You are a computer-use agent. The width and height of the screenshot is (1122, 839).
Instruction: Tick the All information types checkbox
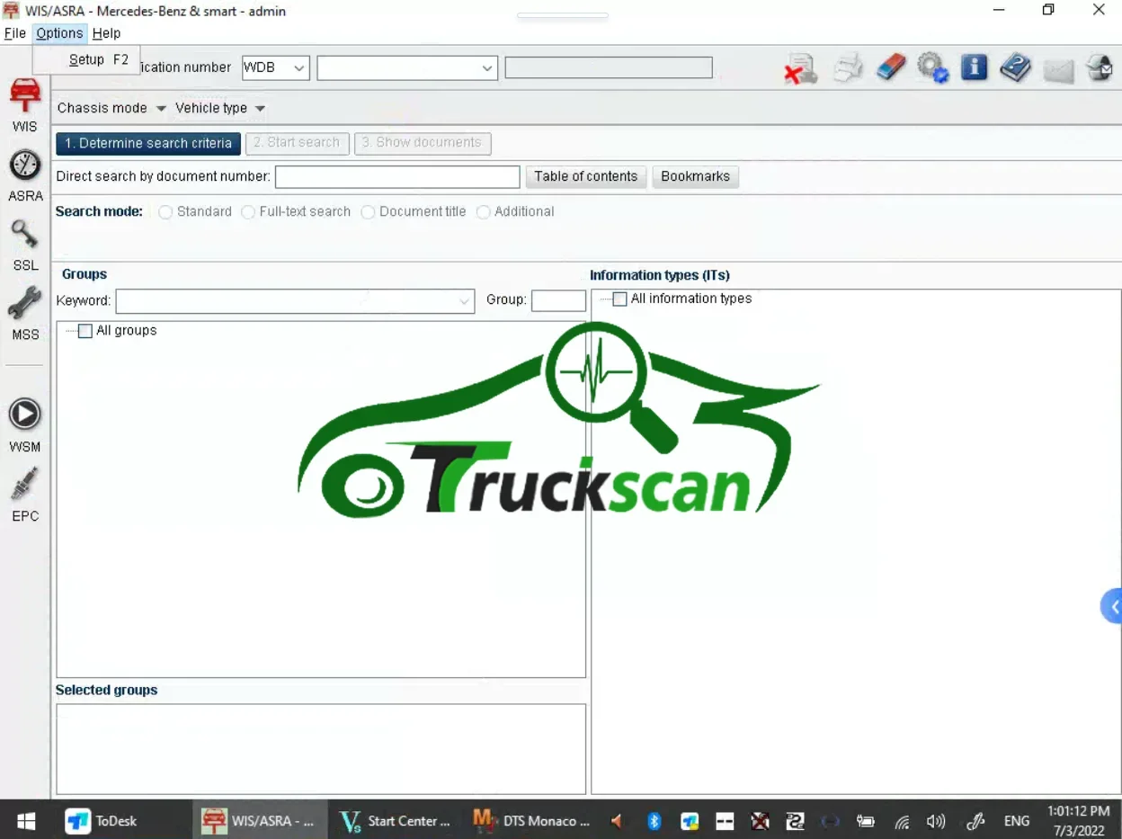tap(619, 299)
